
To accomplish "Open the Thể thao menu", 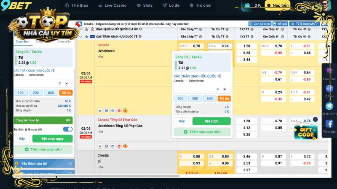I will pos(77,5).
